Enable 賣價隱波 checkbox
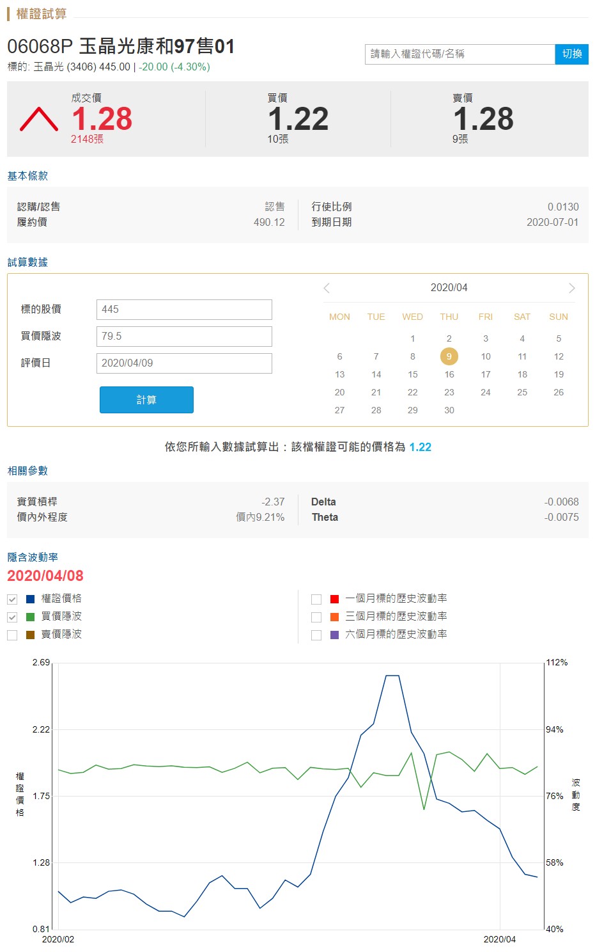The width and height of the screenshot is (595, 952). 12,635
